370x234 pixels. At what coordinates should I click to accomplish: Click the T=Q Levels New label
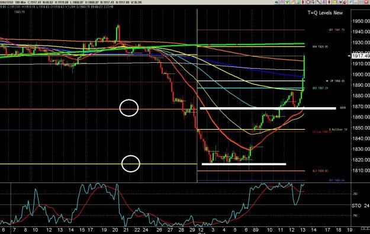[325, 13]
